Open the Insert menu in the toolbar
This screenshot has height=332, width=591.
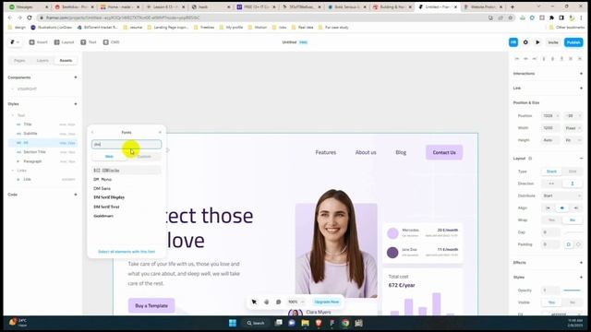tap(39, 42)
